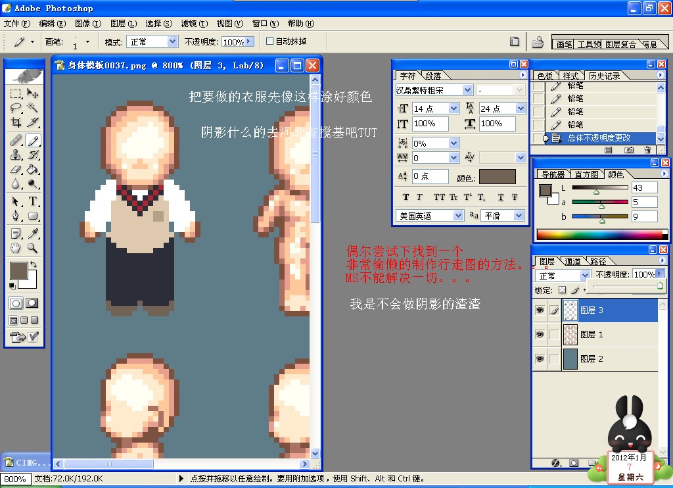Screen dimensions: 673x488
Task: Open language dropdown 美国英语
Action: coord(458,216)
